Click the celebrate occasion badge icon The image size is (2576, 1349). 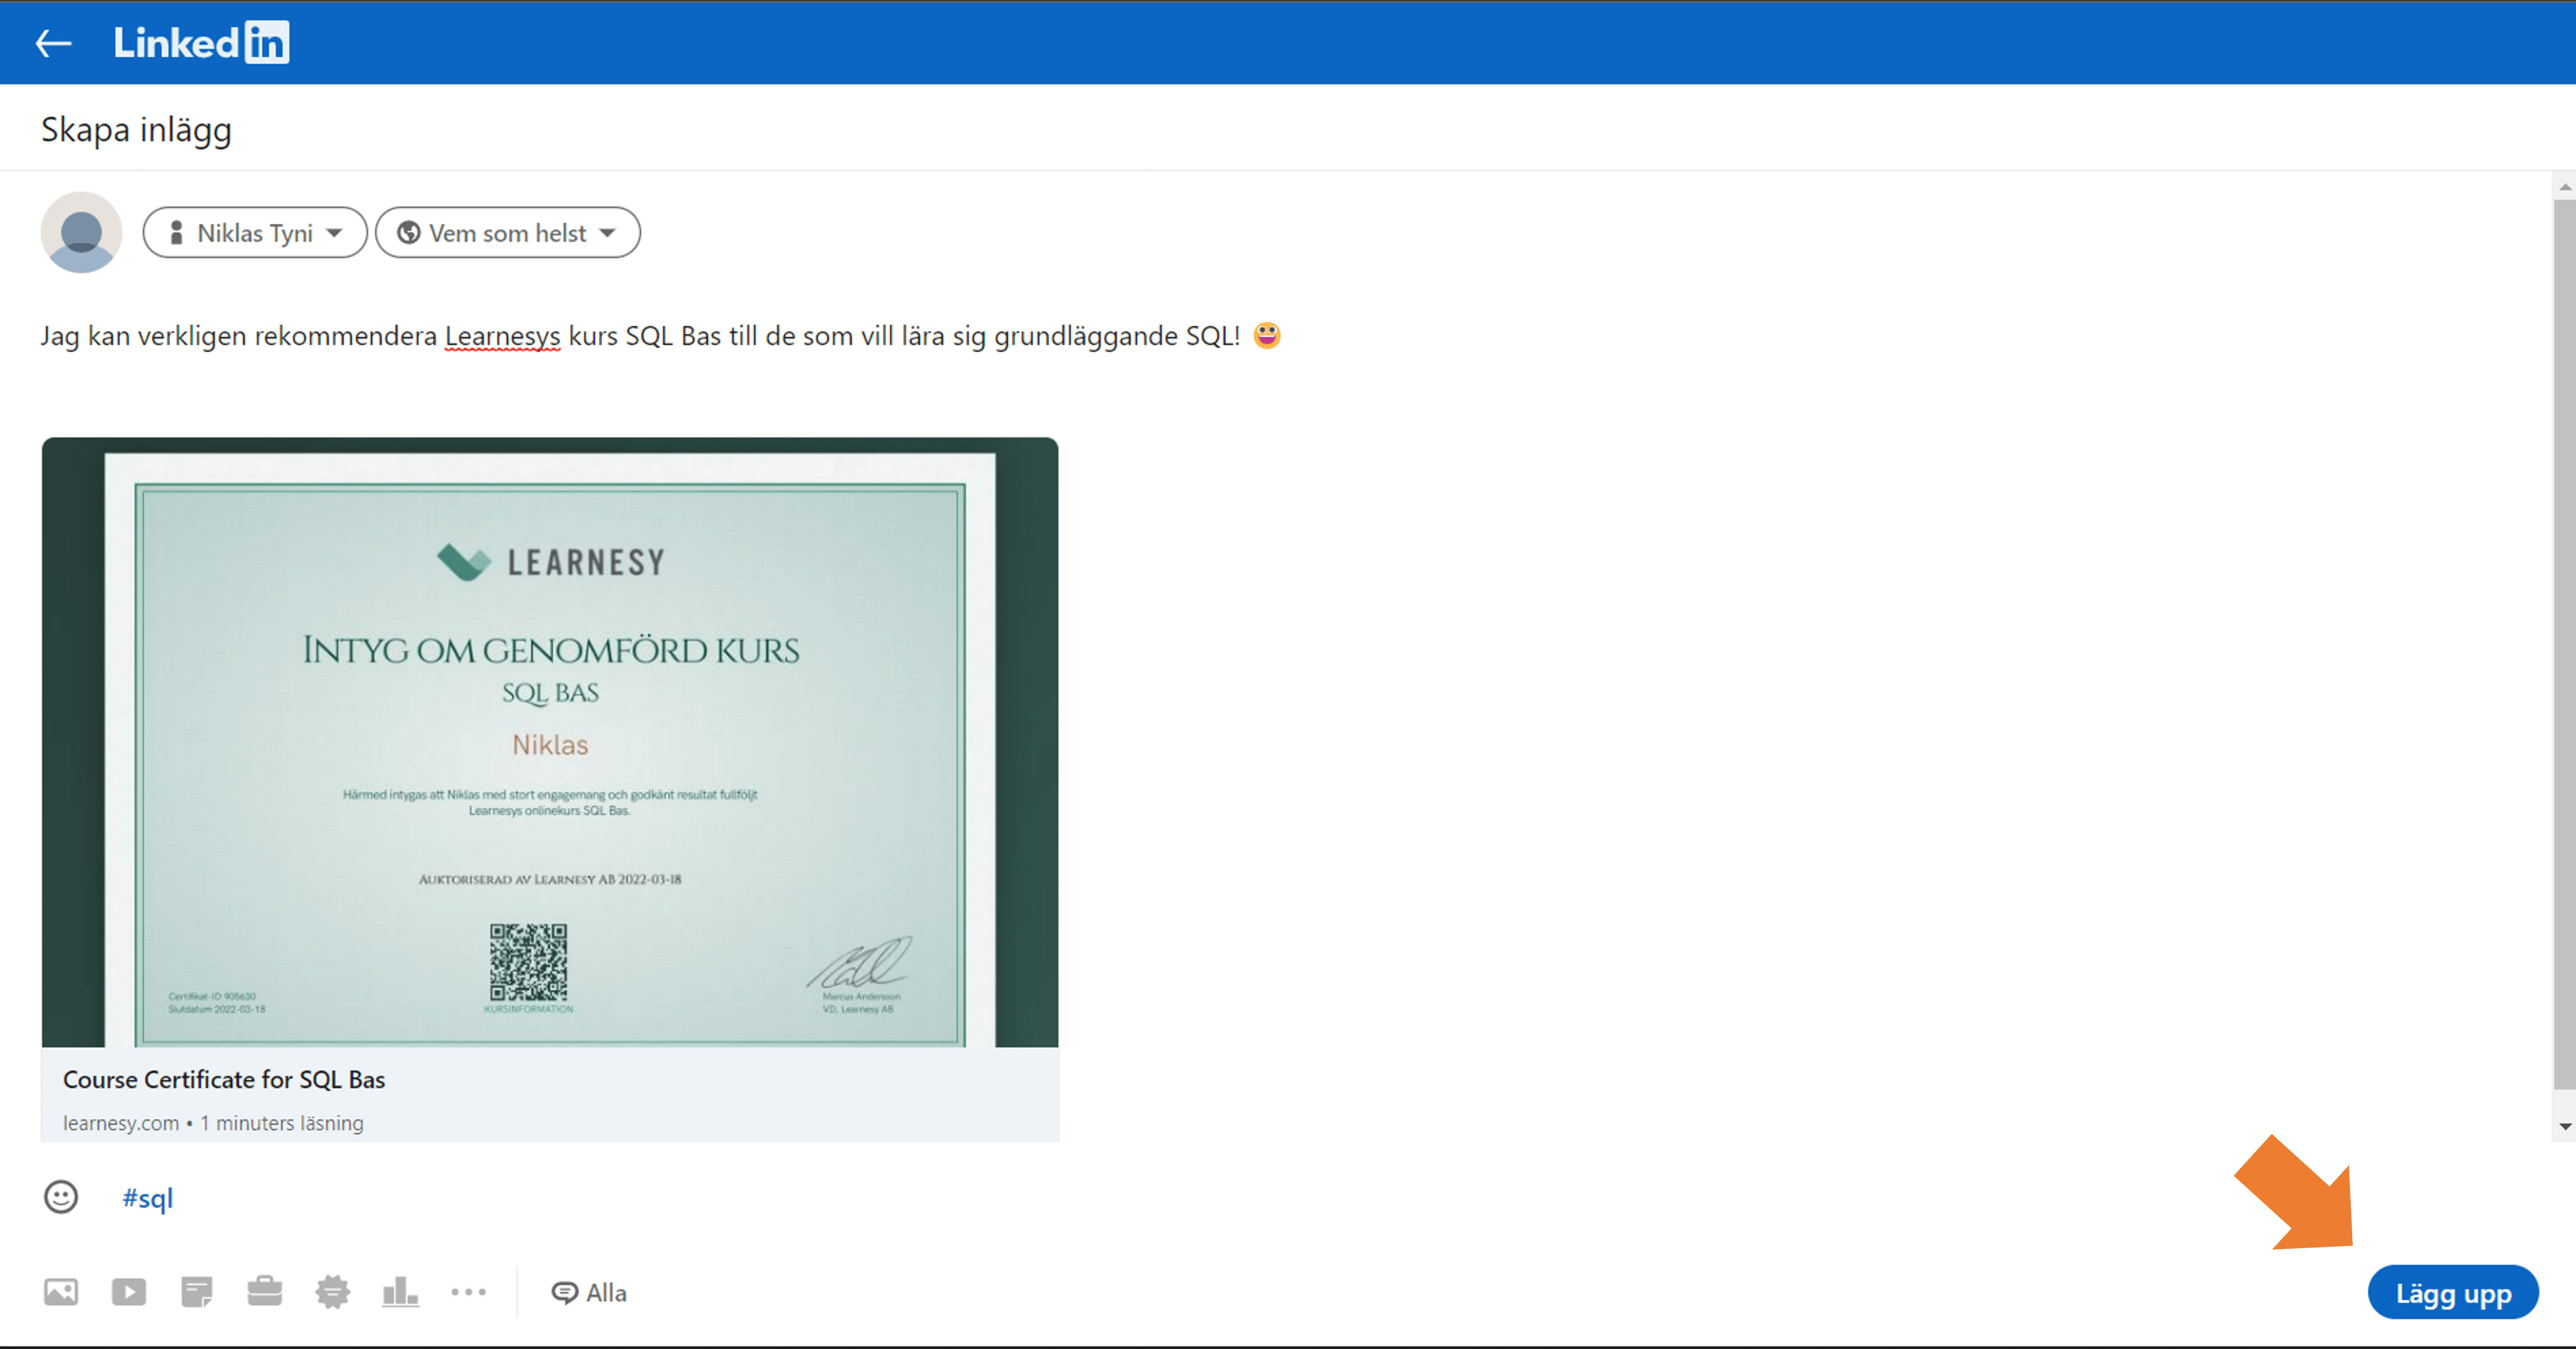point(333,1292)
